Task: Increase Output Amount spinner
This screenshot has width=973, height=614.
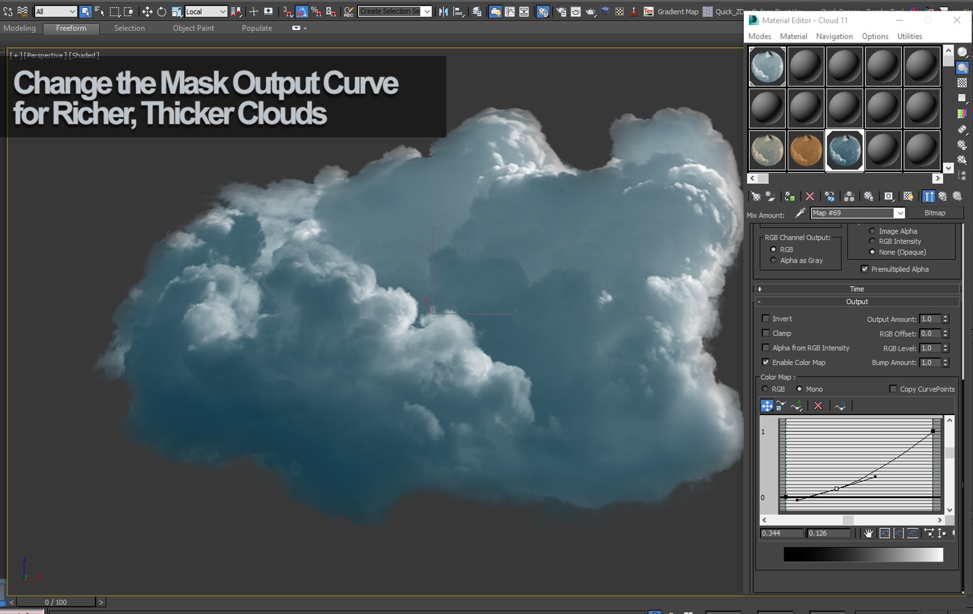Action: click(946, 317)
